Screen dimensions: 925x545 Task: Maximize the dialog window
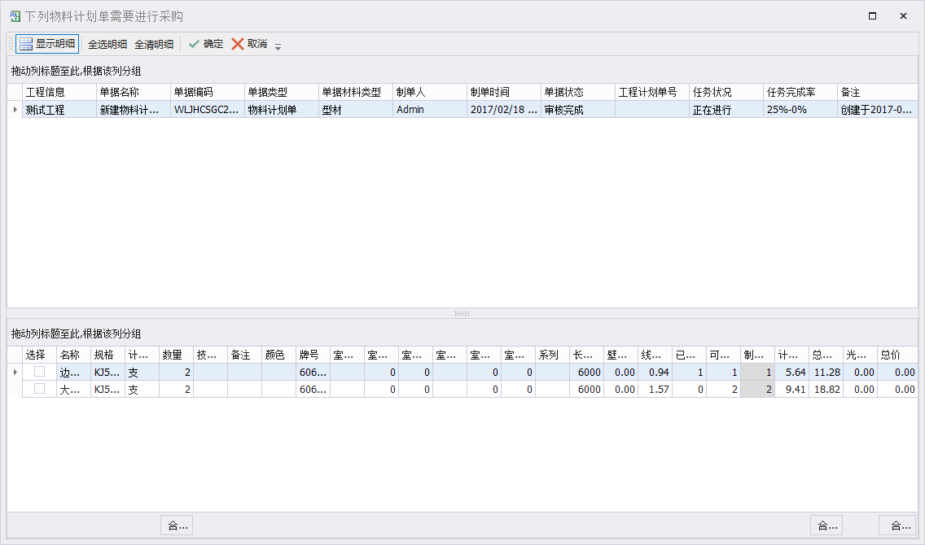click(872, 16)
